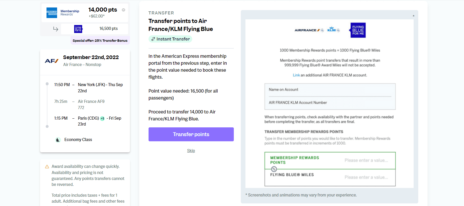Screen dimensions: 464x206
Task: Click the award availability warning triangle
Action: [x=47, y=166]
